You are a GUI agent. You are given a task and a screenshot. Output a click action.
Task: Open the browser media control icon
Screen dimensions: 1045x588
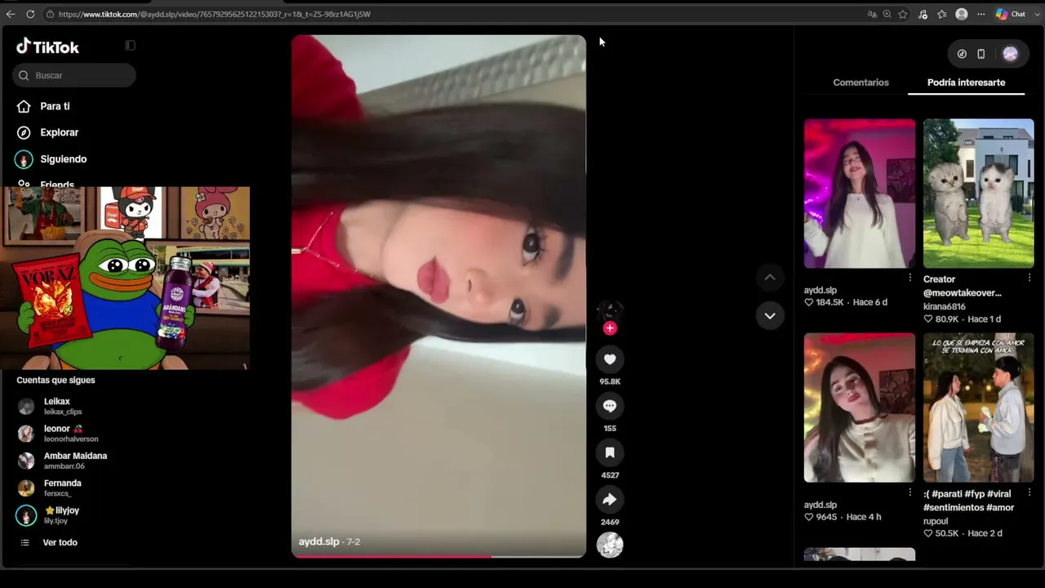pyautogui.click(x=923, y=14)
